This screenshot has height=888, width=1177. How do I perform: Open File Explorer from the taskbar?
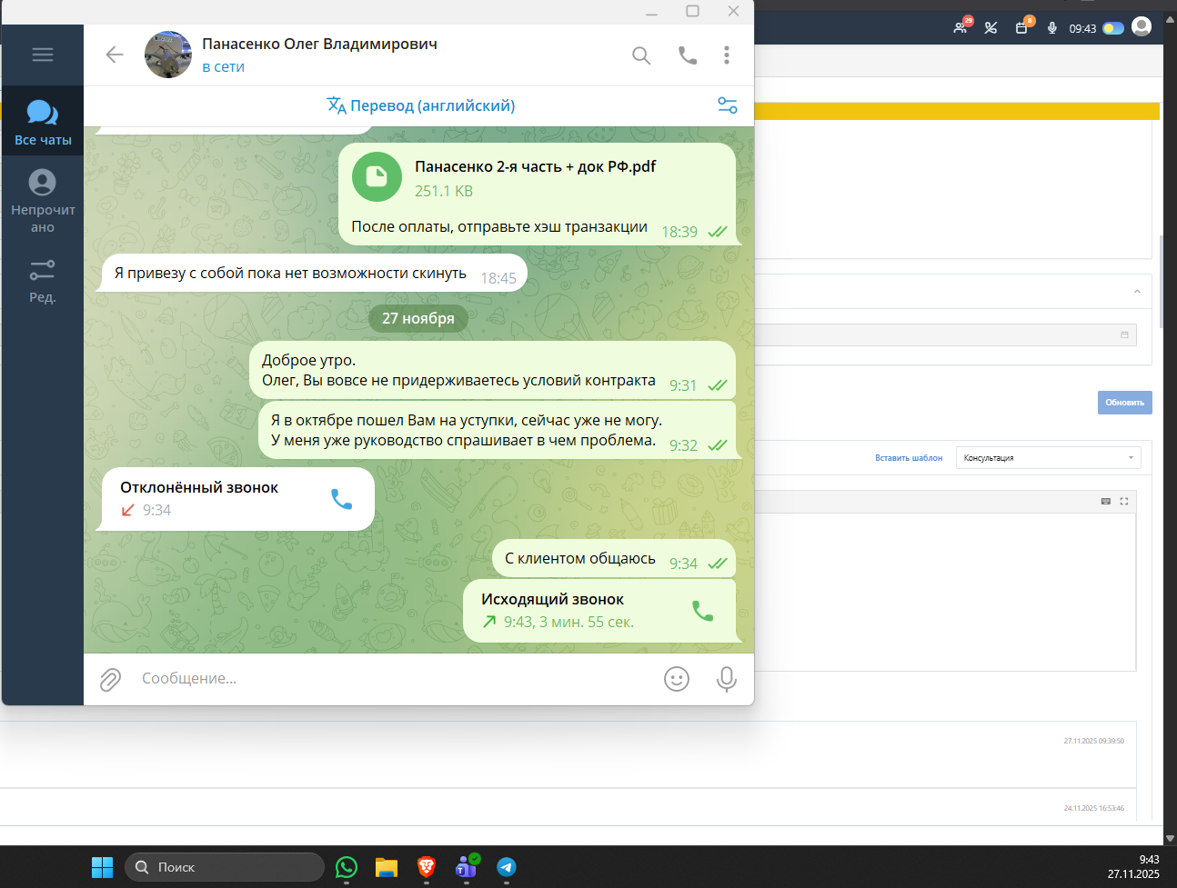pos(387,867)
